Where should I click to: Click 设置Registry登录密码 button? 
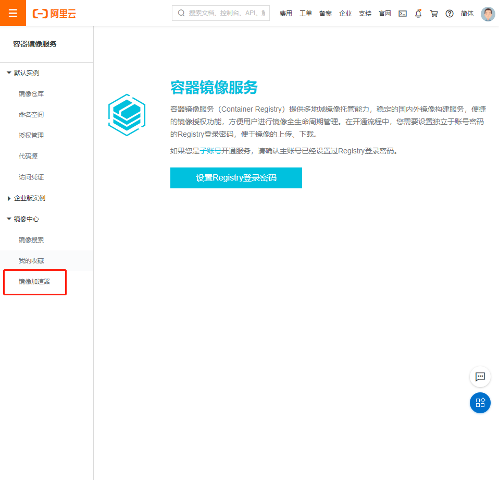coord(236,178)
